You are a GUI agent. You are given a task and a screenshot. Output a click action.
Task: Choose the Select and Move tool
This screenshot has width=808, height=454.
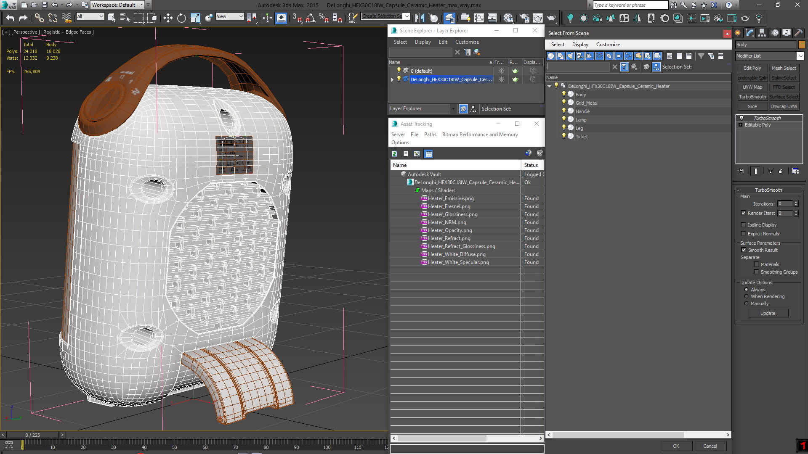(x=168, y=18)
